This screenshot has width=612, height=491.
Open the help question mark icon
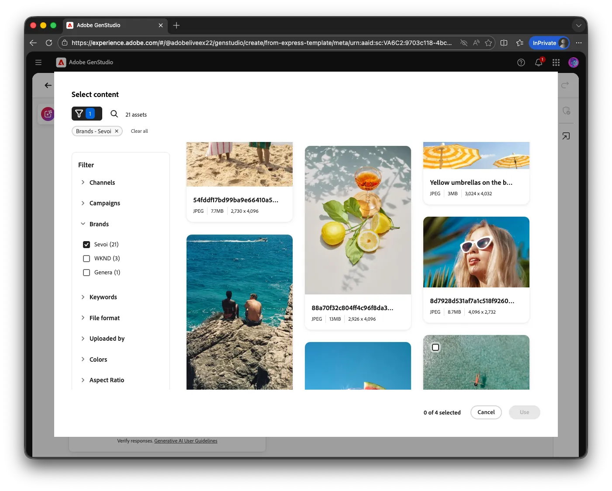coord(521,62)
